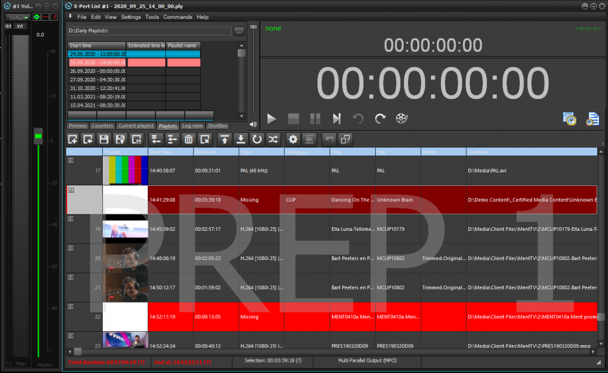Expand row 17 using its small arrow box
This screenshot has width=608, height=373.
(x=71, y=160)
